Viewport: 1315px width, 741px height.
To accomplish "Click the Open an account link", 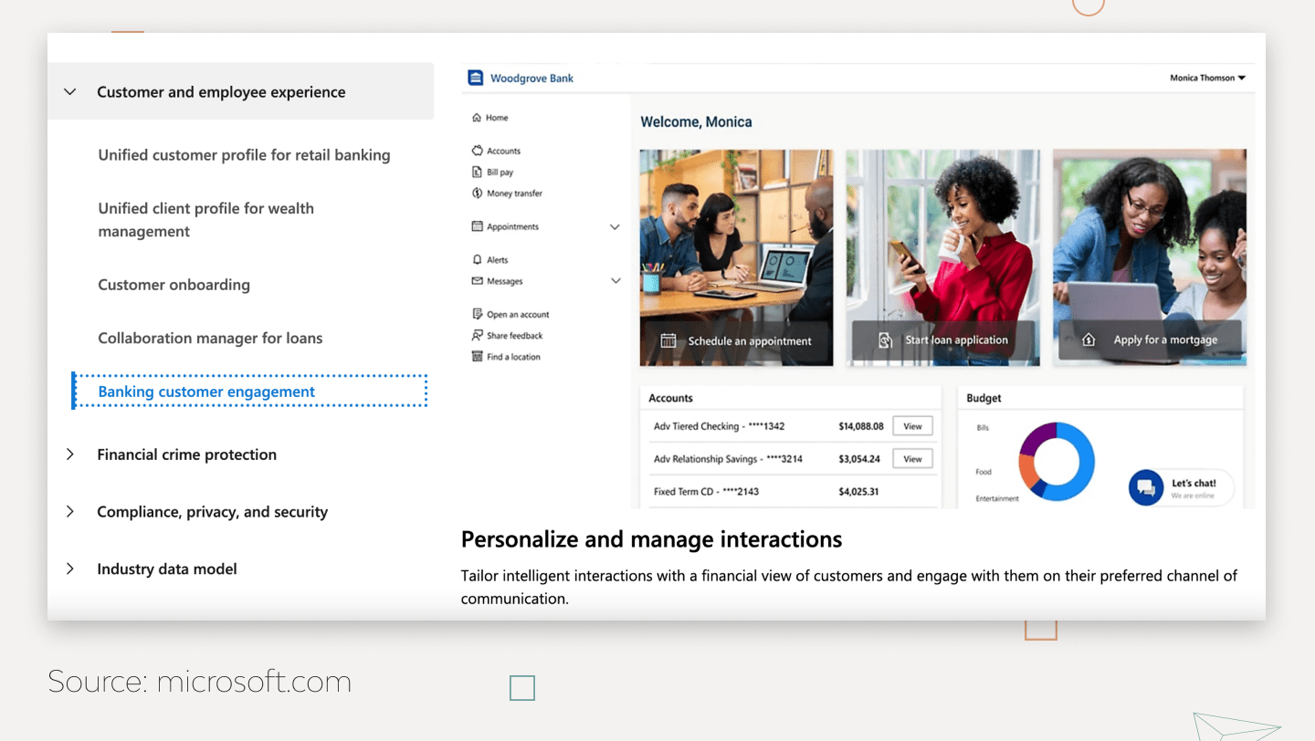I will click(518, 314).
